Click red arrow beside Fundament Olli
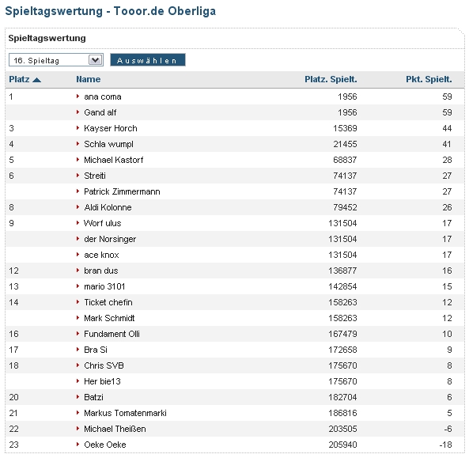This screenshot has width=469, height=458. (78, 334)
